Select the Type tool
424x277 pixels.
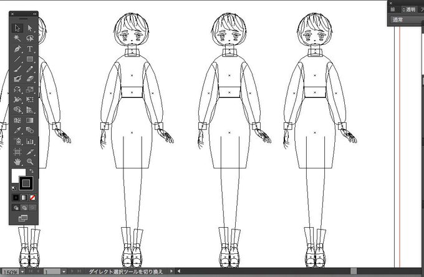click(x=30, y=49)
